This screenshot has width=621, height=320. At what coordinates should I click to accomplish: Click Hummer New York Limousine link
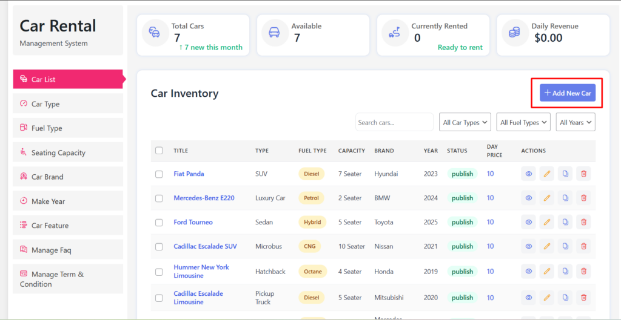click(201, 272)
